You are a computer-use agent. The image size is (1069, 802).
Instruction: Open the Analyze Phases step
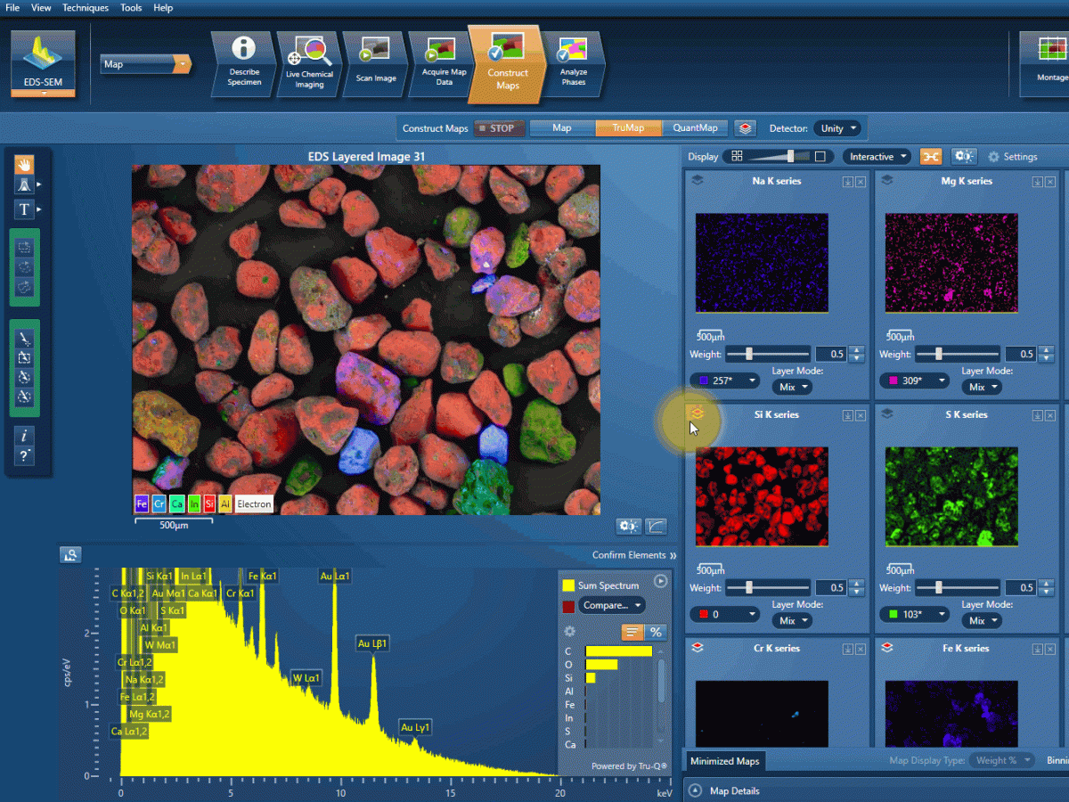pos(574,63)
